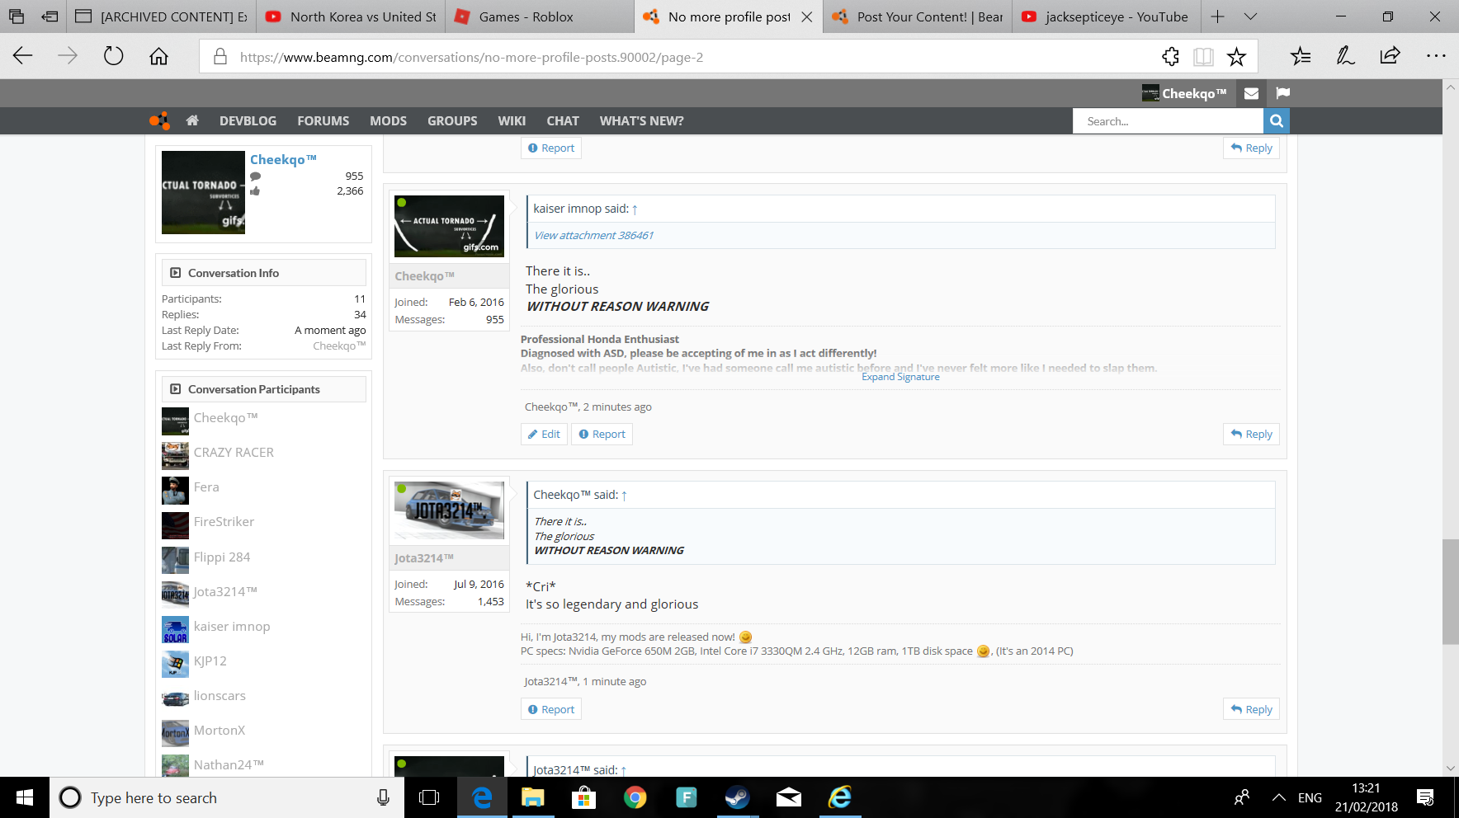This screenshot has width=1459, height=818.
Task: Expand the signature in Cheekqo's post
Action: click(900, 377)
